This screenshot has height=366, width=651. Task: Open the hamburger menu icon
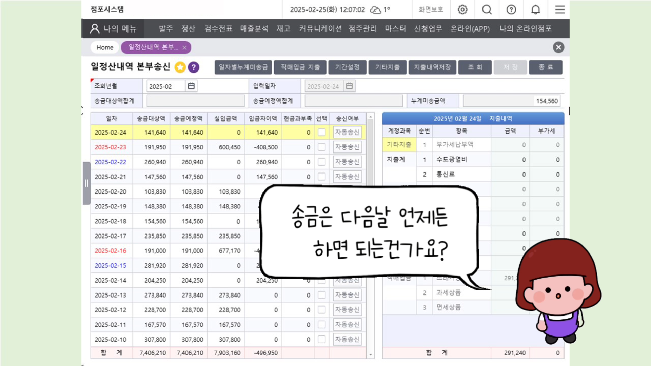click(560, 9)
